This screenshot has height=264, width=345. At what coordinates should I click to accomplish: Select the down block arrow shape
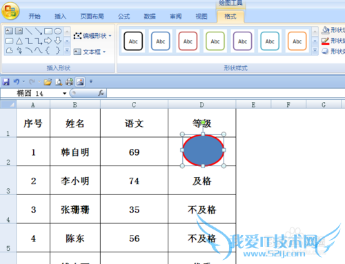58,41
